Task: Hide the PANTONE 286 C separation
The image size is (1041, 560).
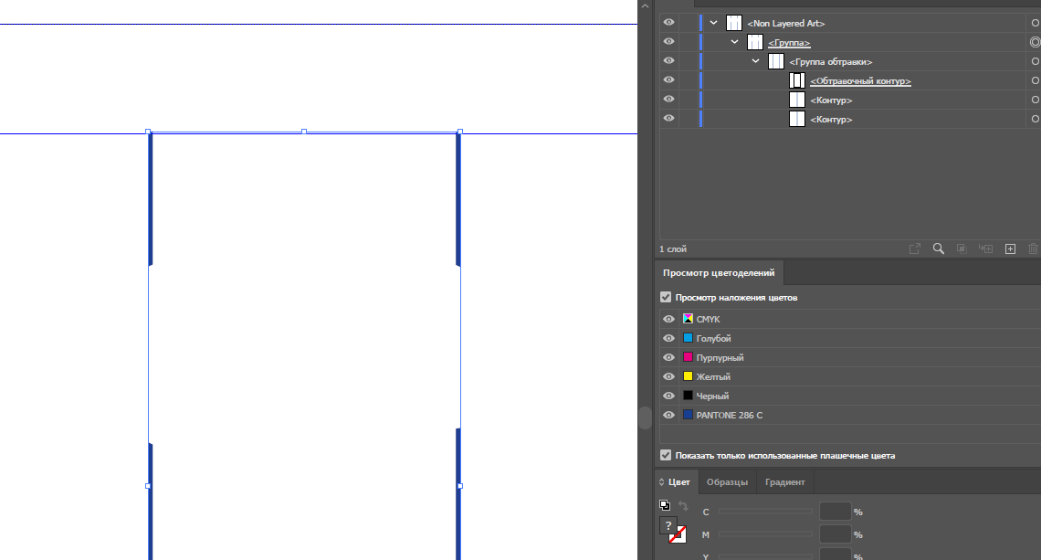Action: (x=668, y=415)
